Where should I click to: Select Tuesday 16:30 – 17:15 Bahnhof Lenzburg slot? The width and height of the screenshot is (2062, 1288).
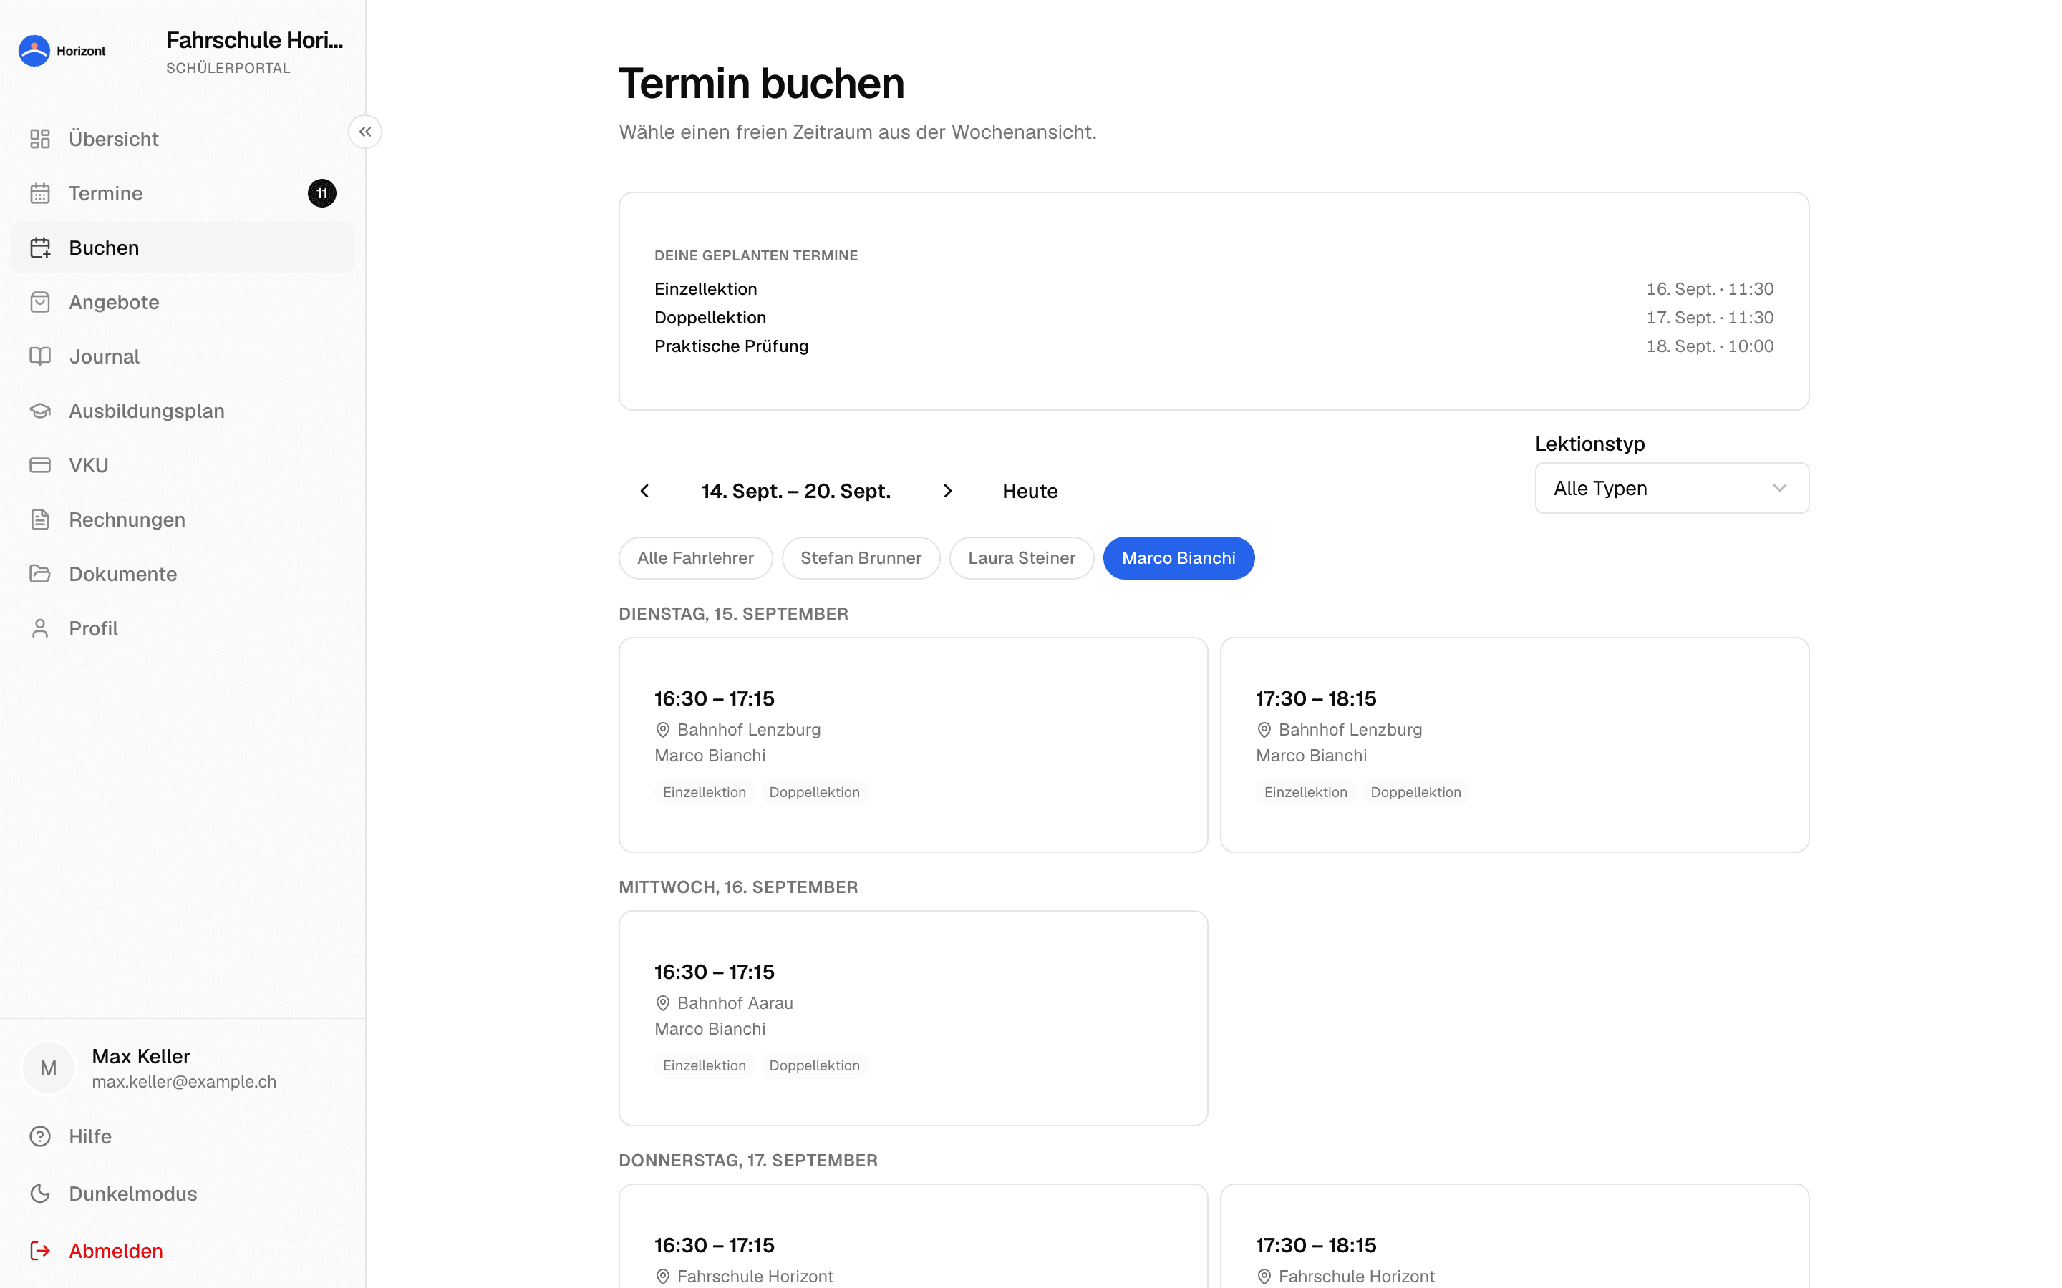(x=914, y=744)
